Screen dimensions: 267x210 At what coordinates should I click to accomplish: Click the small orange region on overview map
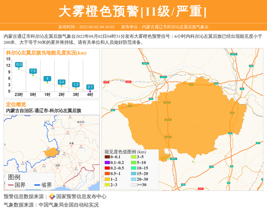[x=52, y=152]
